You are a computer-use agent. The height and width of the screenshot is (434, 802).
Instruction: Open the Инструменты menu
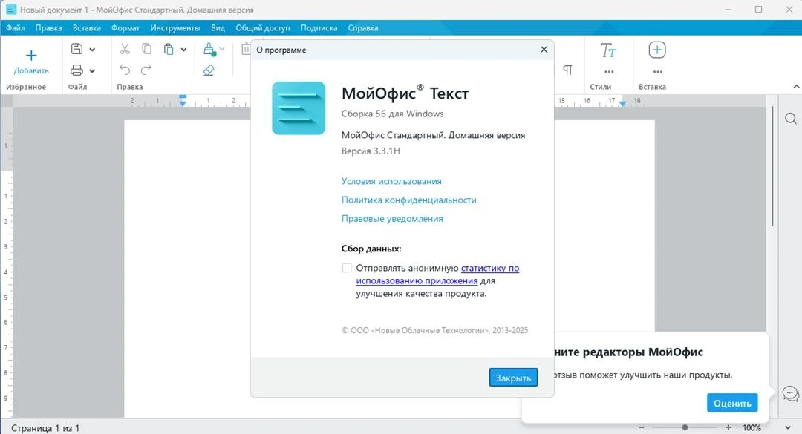coord(175,28)
